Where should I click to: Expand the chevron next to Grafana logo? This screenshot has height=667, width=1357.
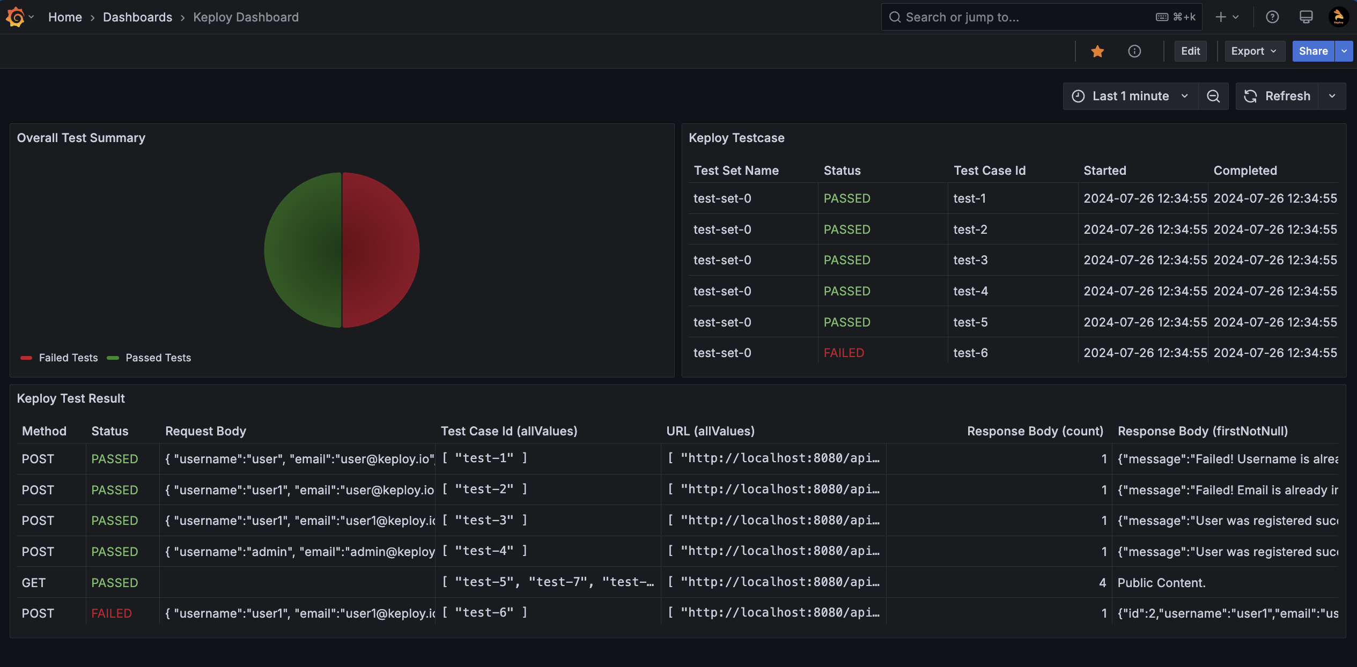[x=32, y=17]
